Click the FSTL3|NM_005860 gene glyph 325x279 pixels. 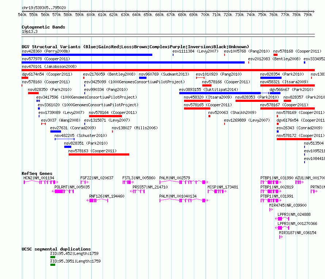click(128, 182)
